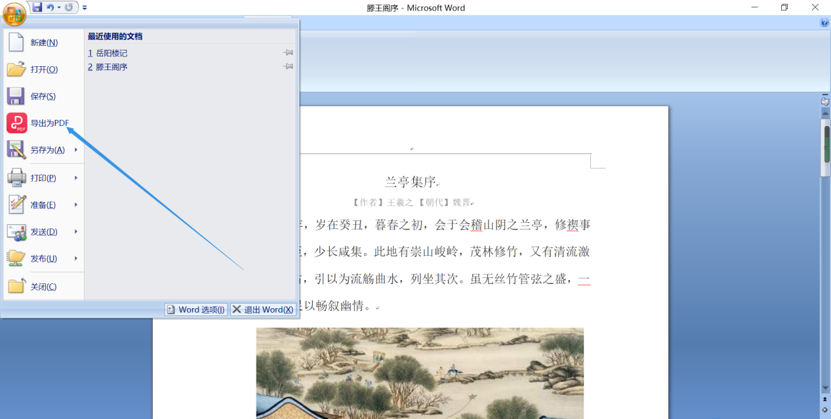
Task: Click the 退出 Word(X) button
Action: pos(263,309)
